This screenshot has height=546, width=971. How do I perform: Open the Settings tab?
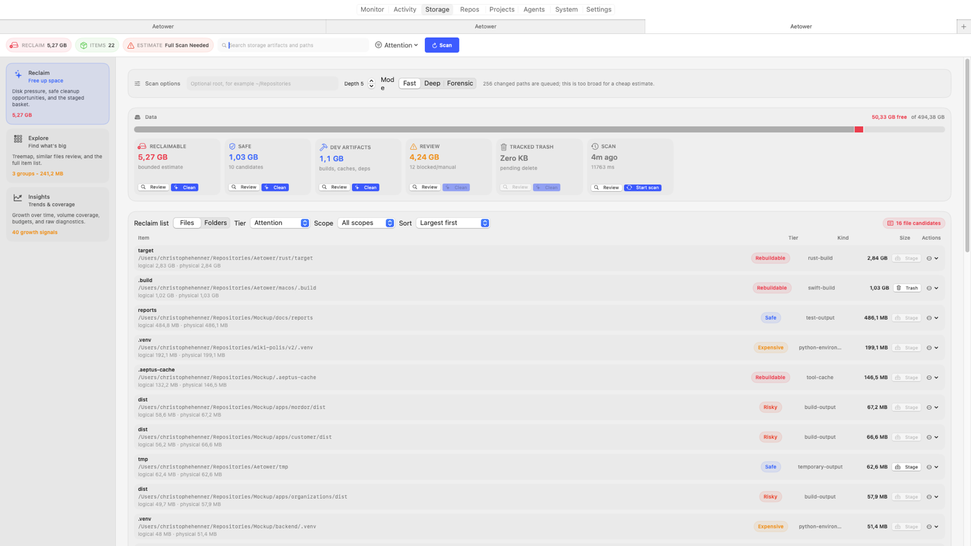tap(599, 9)
